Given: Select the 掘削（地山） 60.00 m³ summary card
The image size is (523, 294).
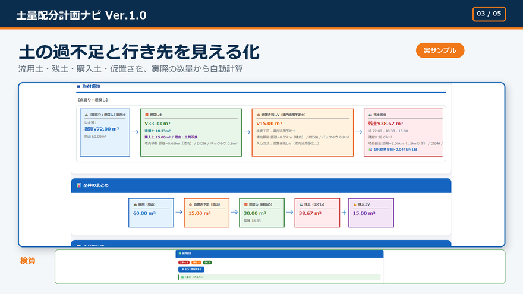Looking at the screenshot, I should pyautogui.click(x=151, y=213).
